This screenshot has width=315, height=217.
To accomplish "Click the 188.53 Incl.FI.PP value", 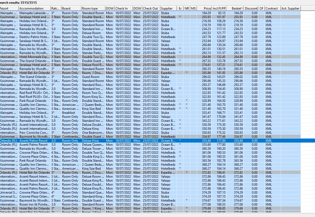I will click(x=221, y=204).
